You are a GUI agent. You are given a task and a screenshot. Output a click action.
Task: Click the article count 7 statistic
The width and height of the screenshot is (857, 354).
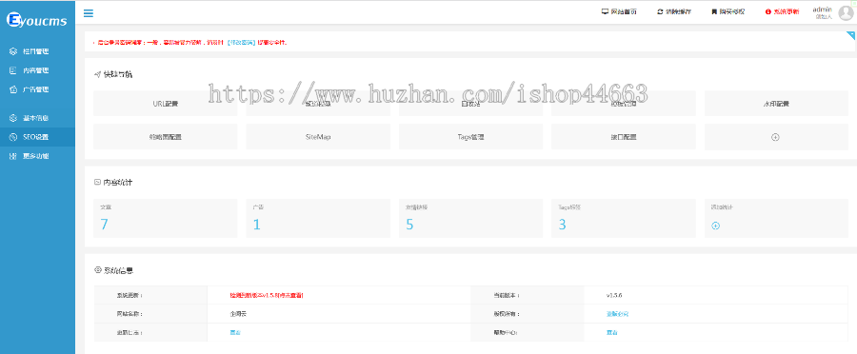104,225
